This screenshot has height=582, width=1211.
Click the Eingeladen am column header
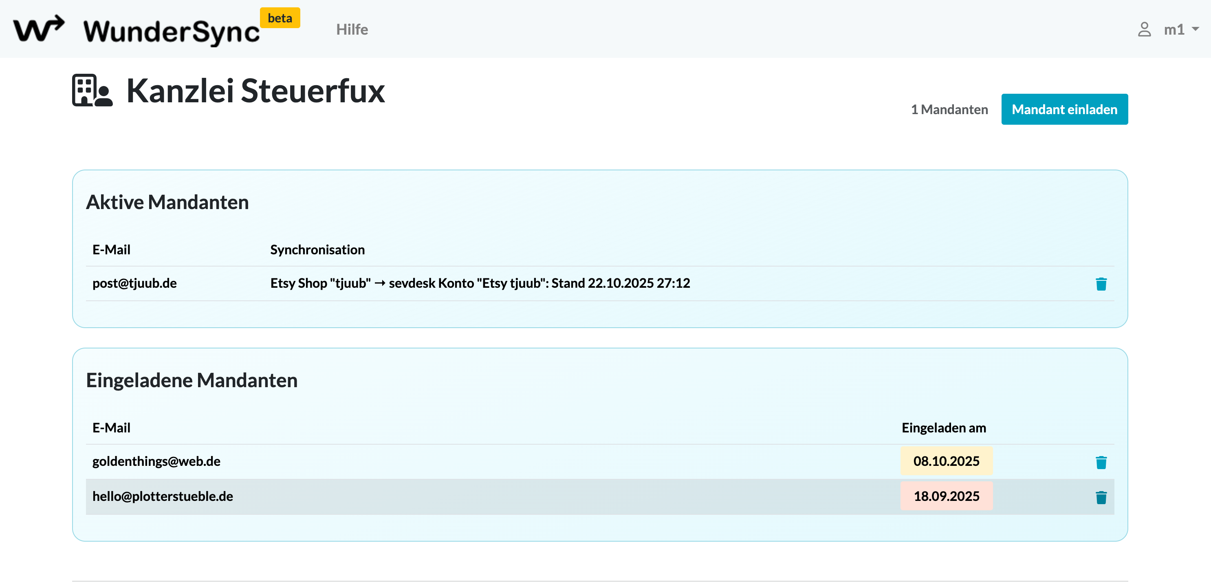tap(944, 428)
